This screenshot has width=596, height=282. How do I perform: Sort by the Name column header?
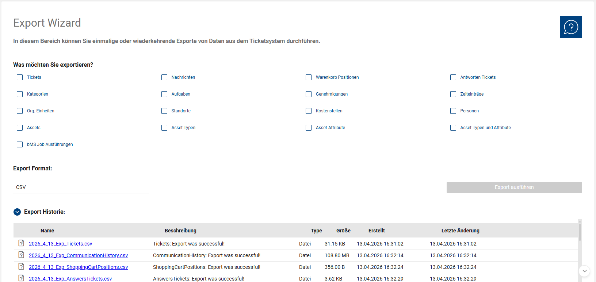pyautogui.click(x=47, y=231)
